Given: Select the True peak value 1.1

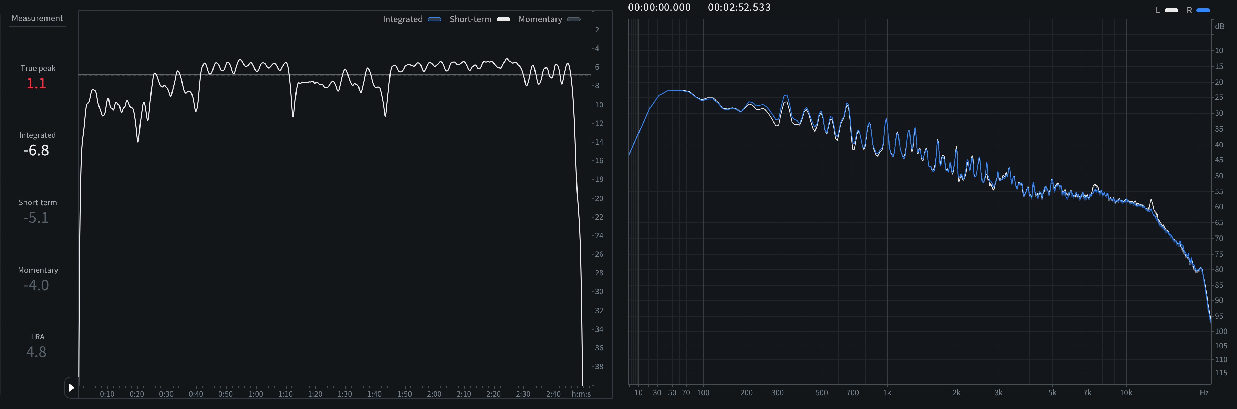Looking at the screenshot, I should 37,84.
